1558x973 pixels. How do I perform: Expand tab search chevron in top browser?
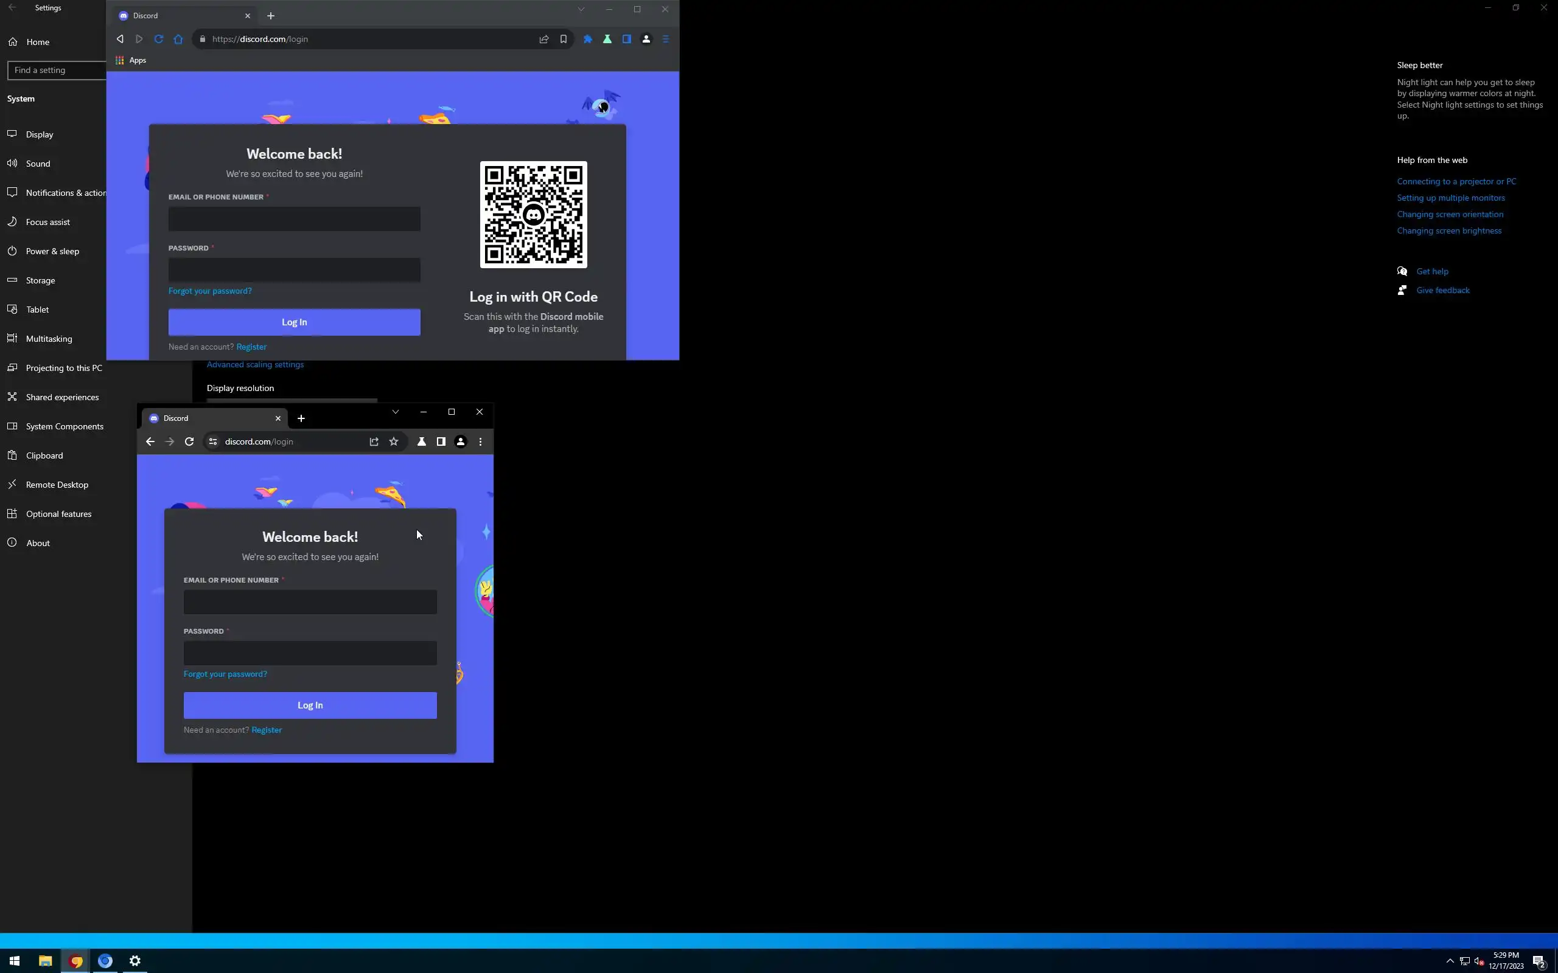click(581, 9)
